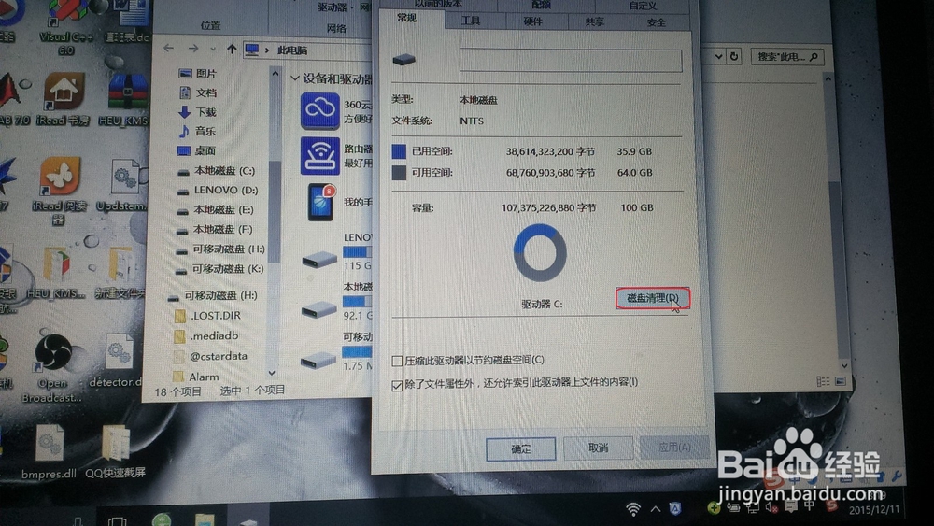Enable compress drive checkbox 压缩此驱动器
The width and height of the screenshot is (934, 526).
pyautogui.click(x=397, y=361)
